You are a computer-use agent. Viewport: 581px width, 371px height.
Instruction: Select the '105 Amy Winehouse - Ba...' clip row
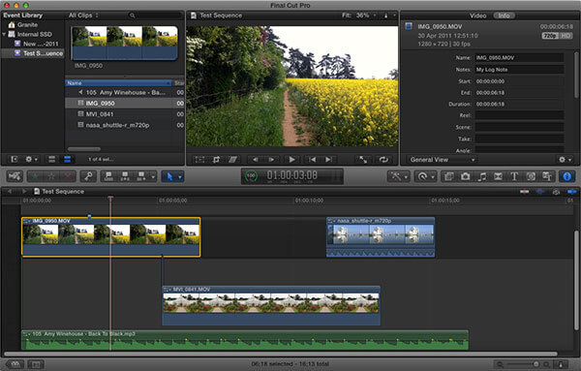pos(125,93)
